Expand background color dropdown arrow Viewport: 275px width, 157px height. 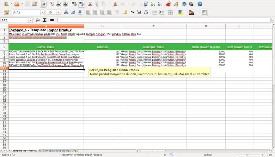pos(186,12)
